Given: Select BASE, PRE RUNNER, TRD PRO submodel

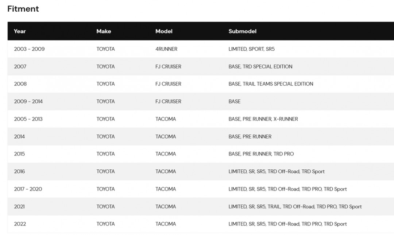Looking at the screenshot, I should 261,154.
